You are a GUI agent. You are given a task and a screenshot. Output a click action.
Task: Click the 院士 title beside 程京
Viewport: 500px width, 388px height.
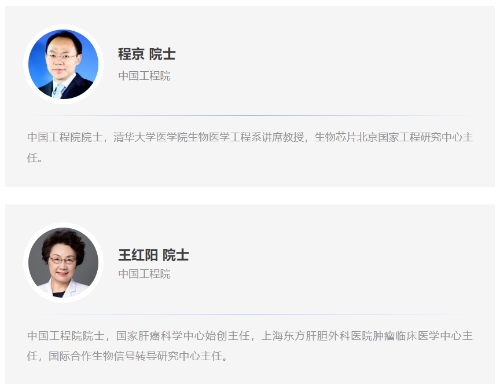[x=162, y=54]
